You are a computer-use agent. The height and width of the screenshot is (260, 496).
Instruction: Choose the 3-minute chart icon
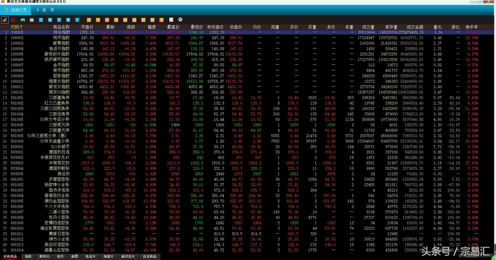98,20
